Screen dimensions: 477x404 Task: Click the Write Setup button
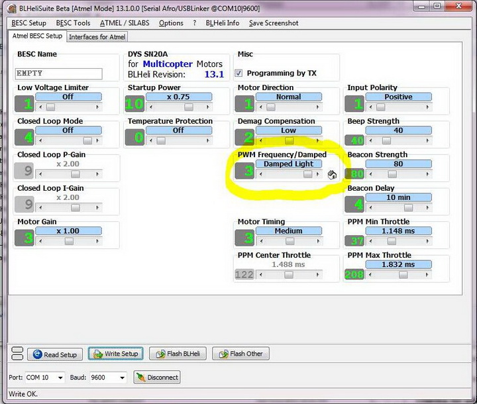point(115,354)
